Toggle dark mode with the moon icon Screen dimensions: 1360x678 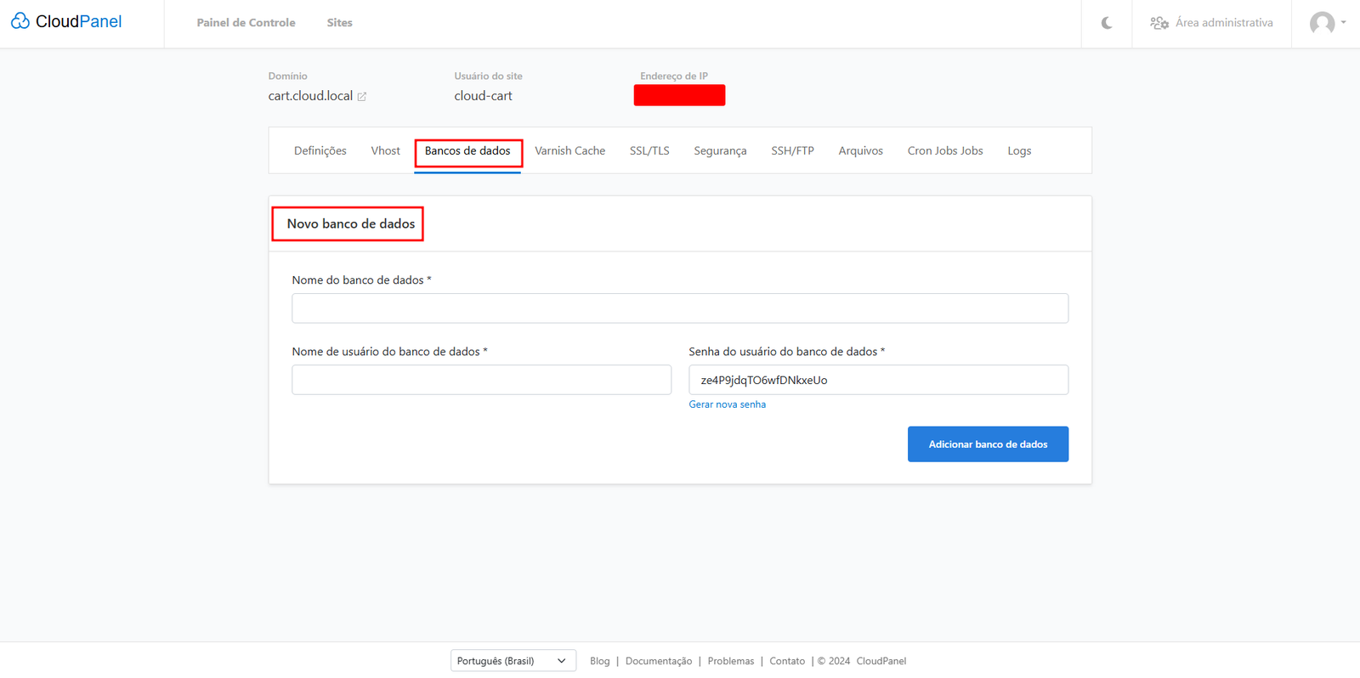coord(1106,23)
